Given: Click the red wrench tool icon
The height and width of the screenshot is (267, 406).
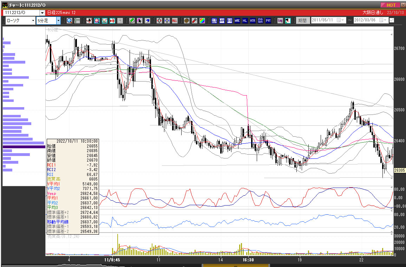Looking at the screenshot, I should pyautogui.click(x=195, y=21).
